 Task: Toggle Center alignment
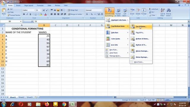55,14
